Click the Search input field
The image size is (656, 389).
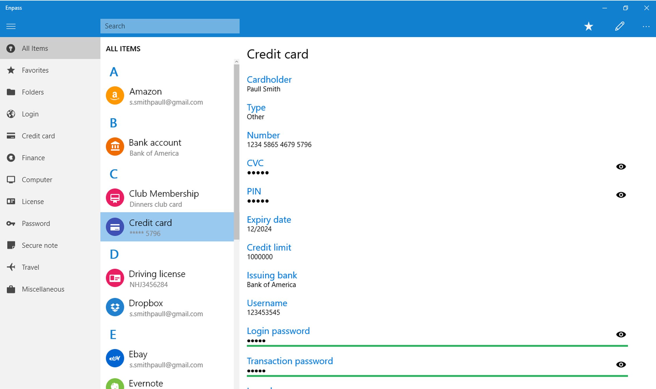tap(170, 26)
